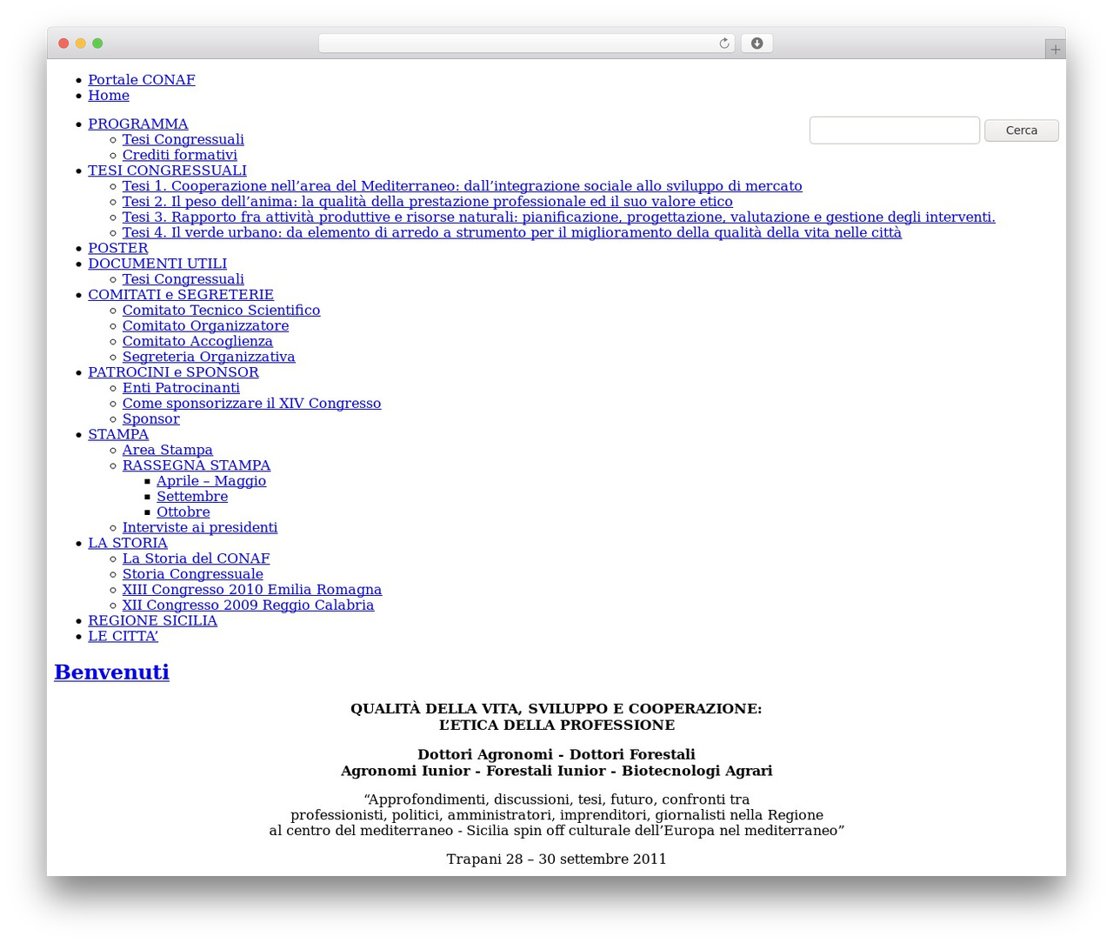Open Storia Congressuale link
The width and height of the screenshot is (1113, 943).
[193, 575]
